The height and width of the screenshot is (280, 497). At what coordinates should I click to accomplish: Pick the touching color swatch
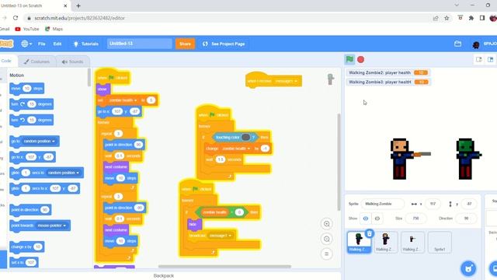coord(245,137)
